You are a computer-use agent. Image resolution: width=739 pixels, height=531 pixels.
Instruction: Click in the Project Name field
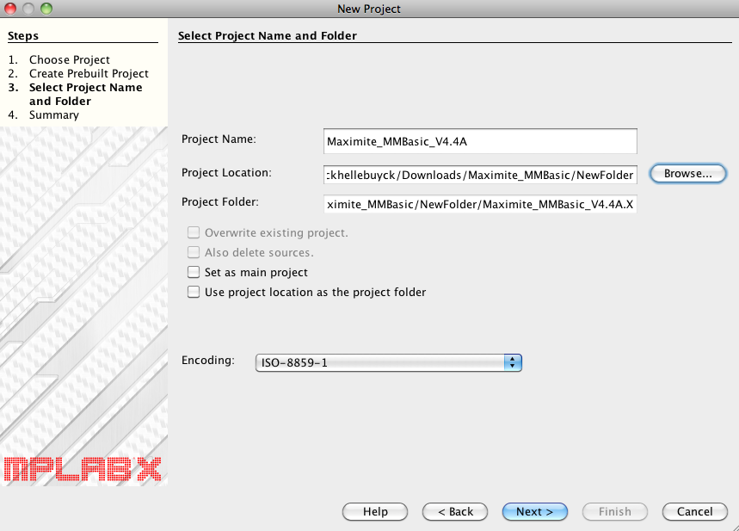[480, 141]
